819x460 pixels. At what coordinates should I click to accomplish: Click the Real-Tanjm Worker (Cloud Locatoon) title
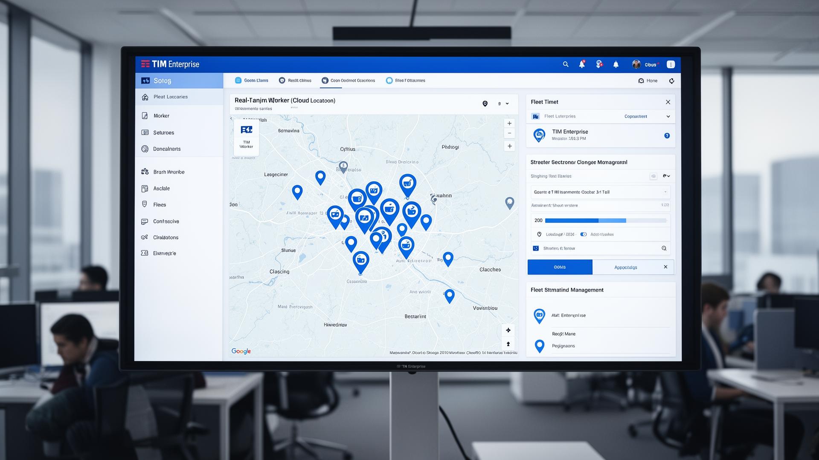pos(285,101)
